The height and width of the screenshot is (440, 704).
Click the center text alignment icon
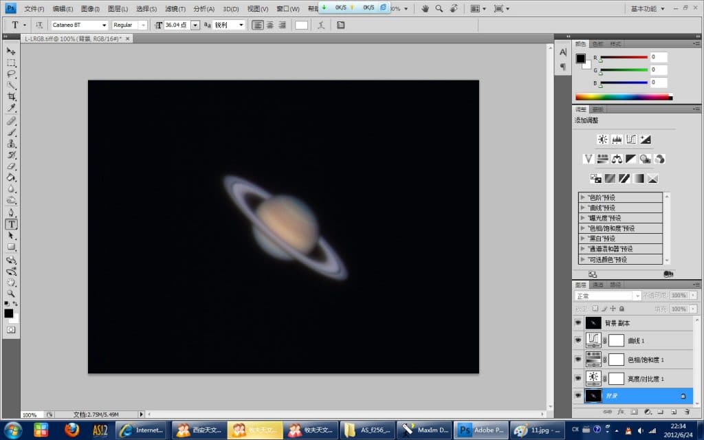tap(269, 25)
